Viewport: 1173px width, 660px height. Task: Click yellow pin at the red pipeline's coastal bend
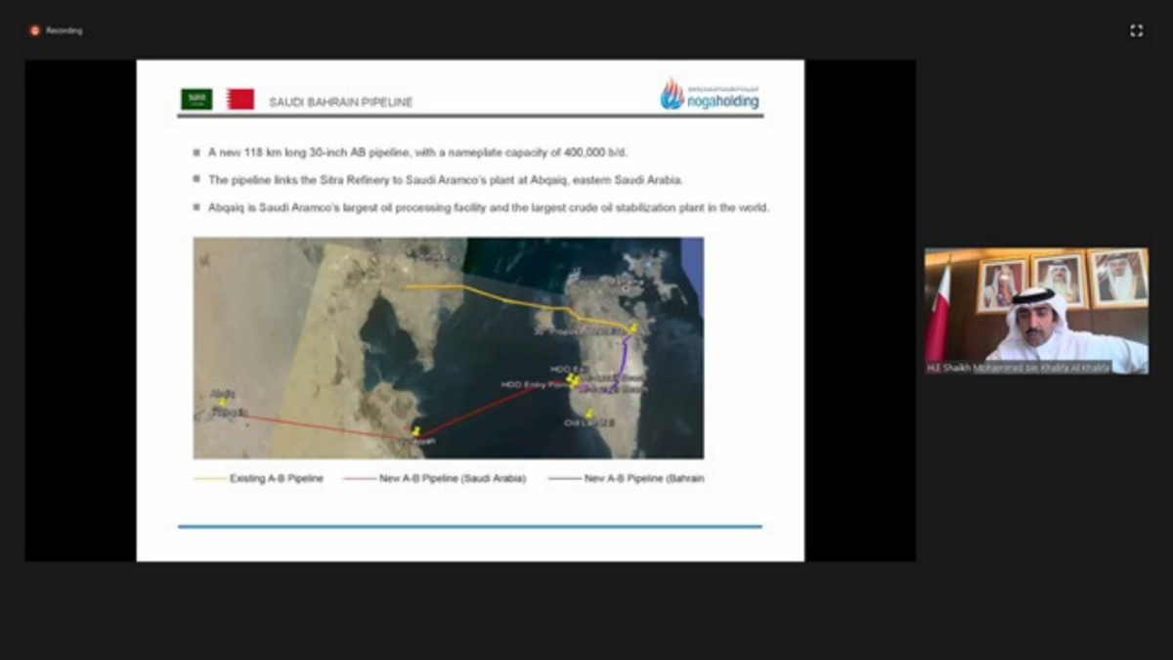coord(417,430)
